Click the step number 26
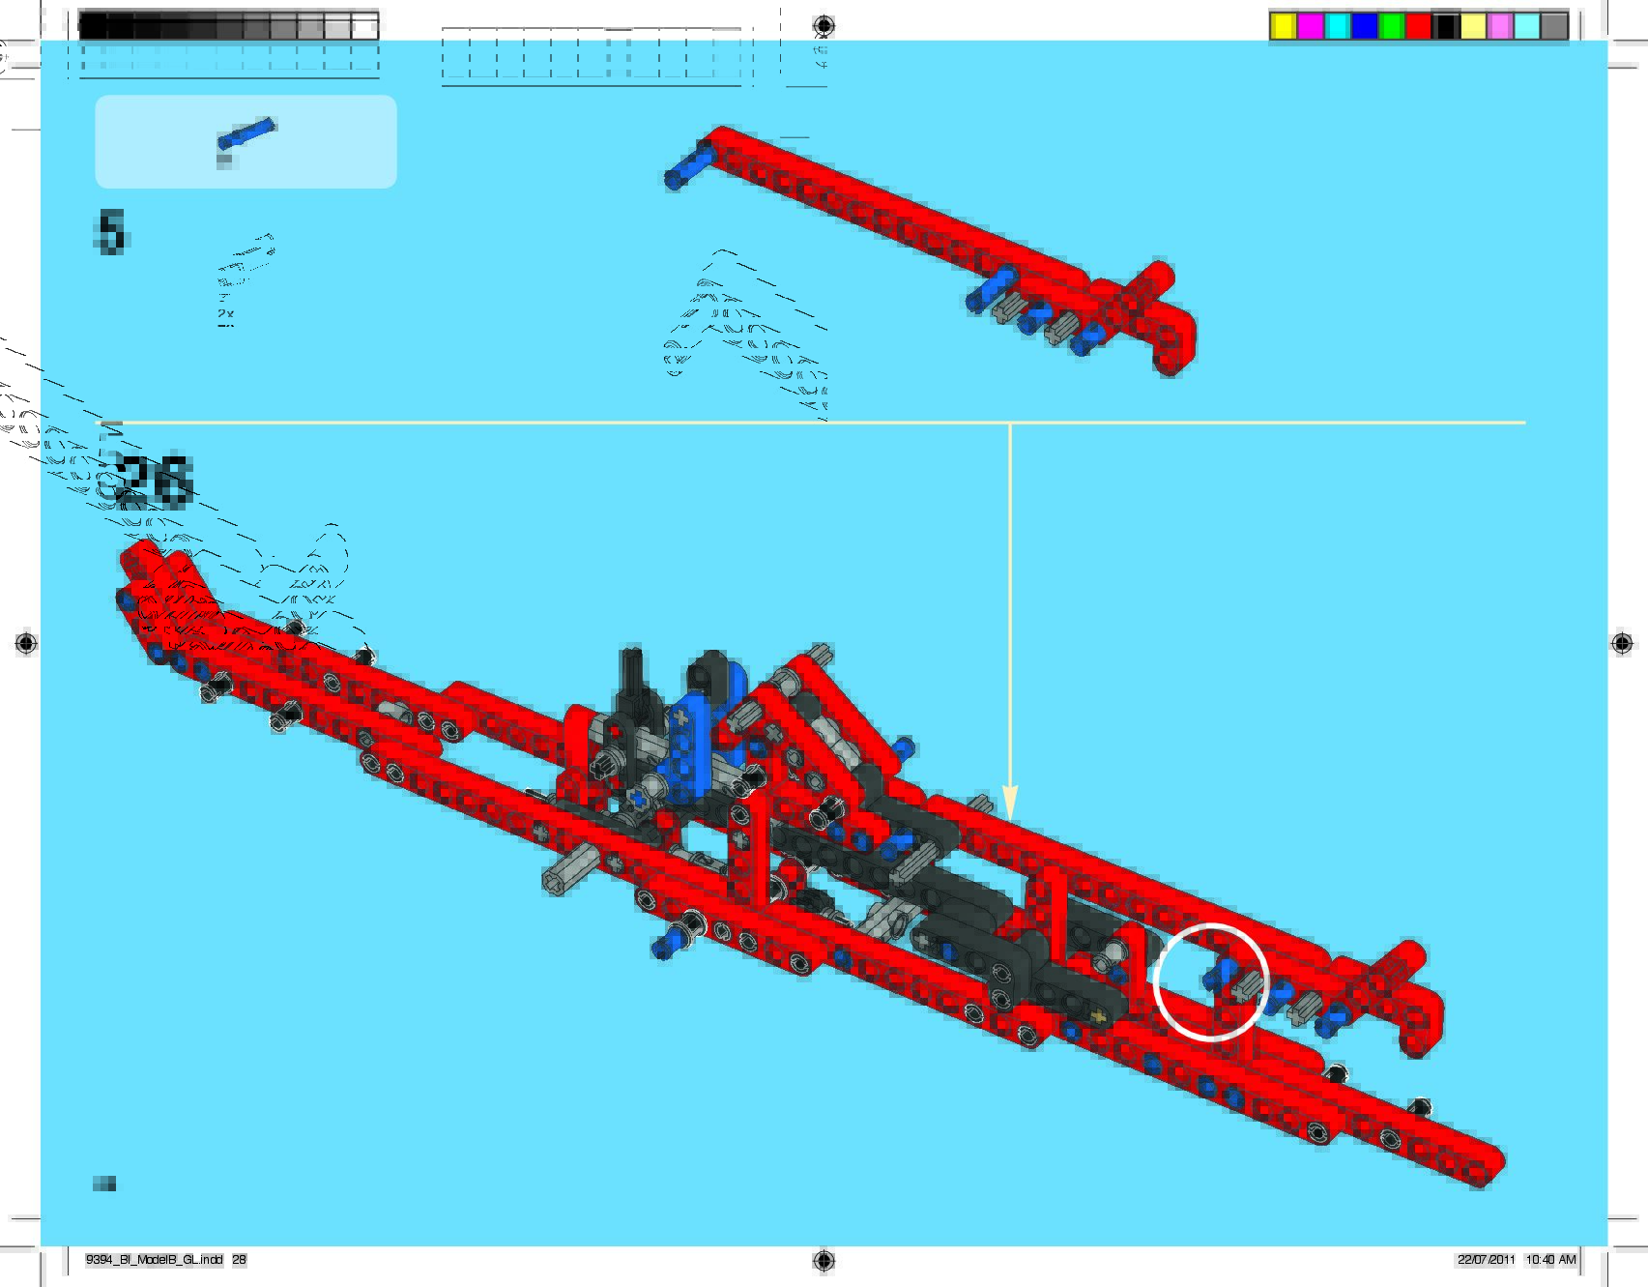The image size is (1648, 1287). (155, 481)
